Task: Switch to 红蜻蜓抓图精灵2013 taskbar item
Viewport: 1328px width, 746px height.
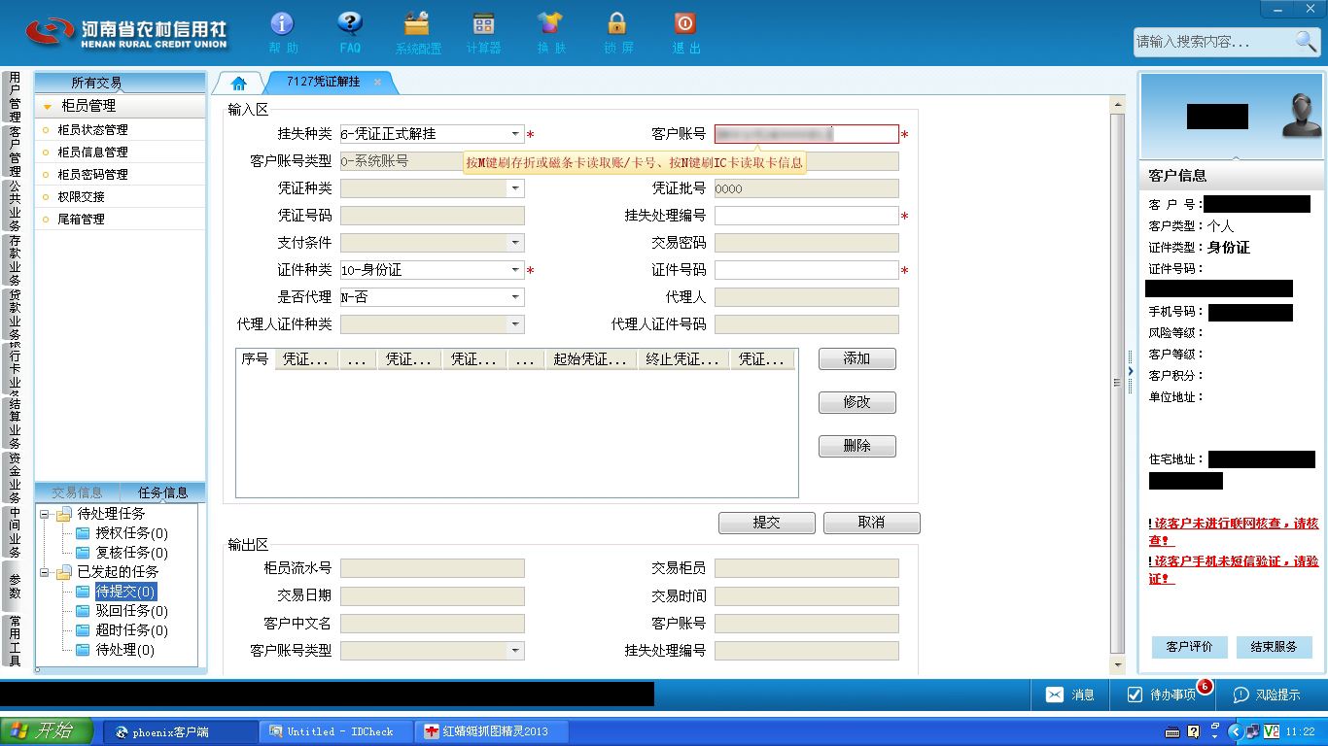Action: click(492, 731)
